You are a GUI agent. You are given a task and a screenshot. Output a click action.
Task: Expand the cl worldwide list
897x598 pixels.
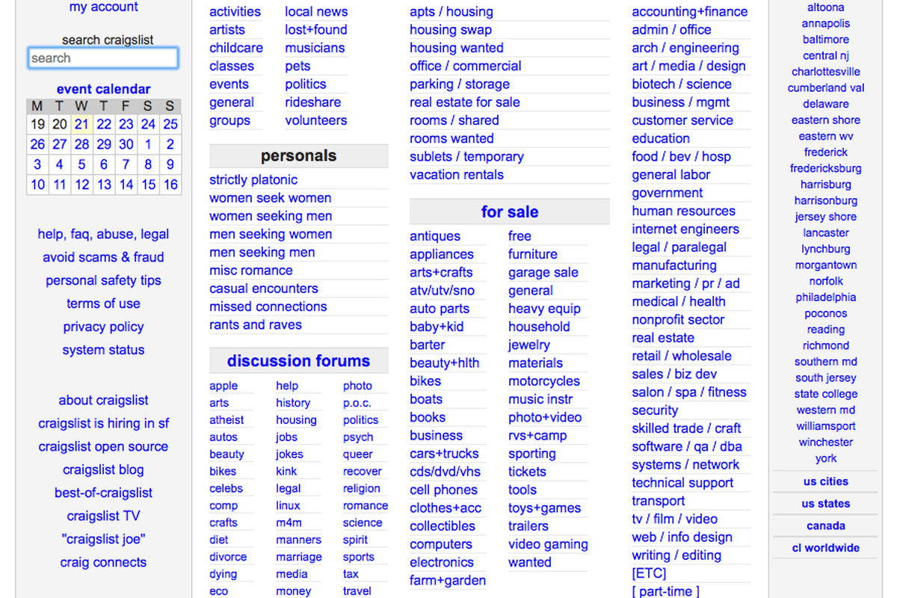(x=826, y=548)
